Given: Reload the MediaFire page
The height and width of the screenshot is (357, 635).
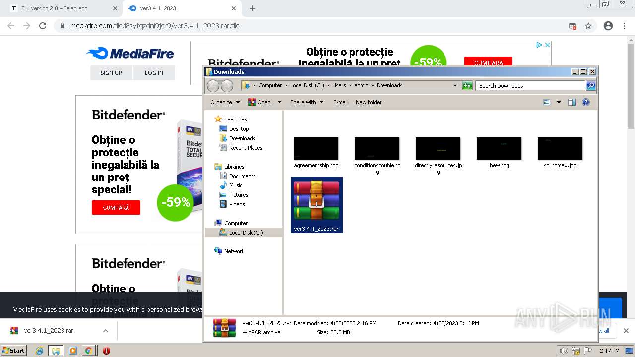Looking at the screenshot, I should pos(43,26).
